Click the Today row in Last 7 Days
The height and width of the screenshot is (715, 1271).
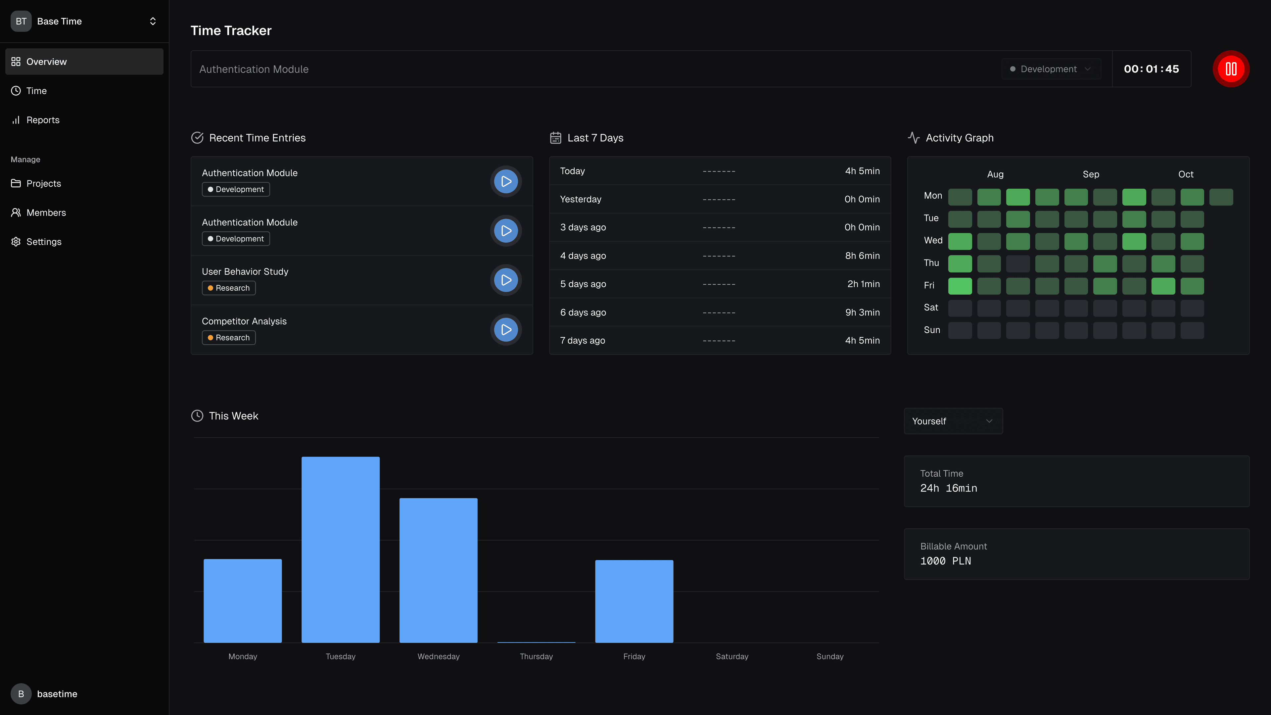click(719, 171)
